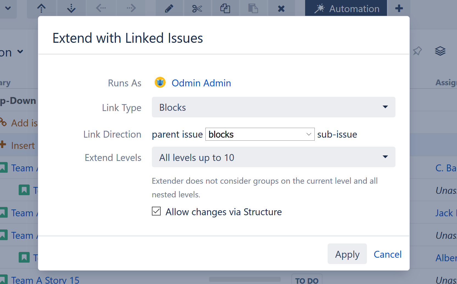457x284 pixels.
Task: Click the move item down arrow icon
Action: [x=71, y=8]
